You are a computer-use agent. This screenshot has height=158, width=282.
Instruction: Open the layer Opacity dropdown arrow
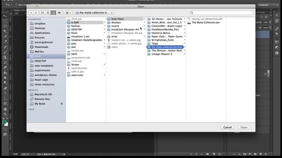(x=270, y=22)
